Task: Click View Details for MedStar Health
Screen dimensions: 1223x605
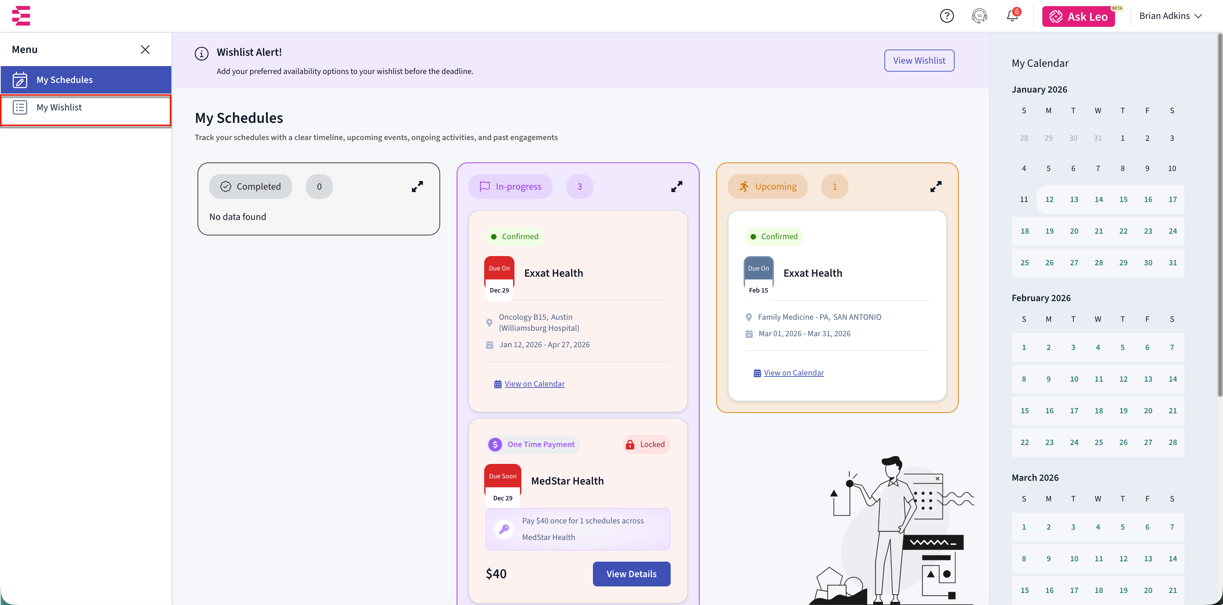Action: tap(631, 574)
